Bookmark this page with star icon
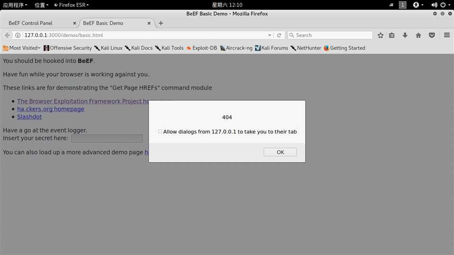Viewport: 454px width, 255px height. [380, 35]
